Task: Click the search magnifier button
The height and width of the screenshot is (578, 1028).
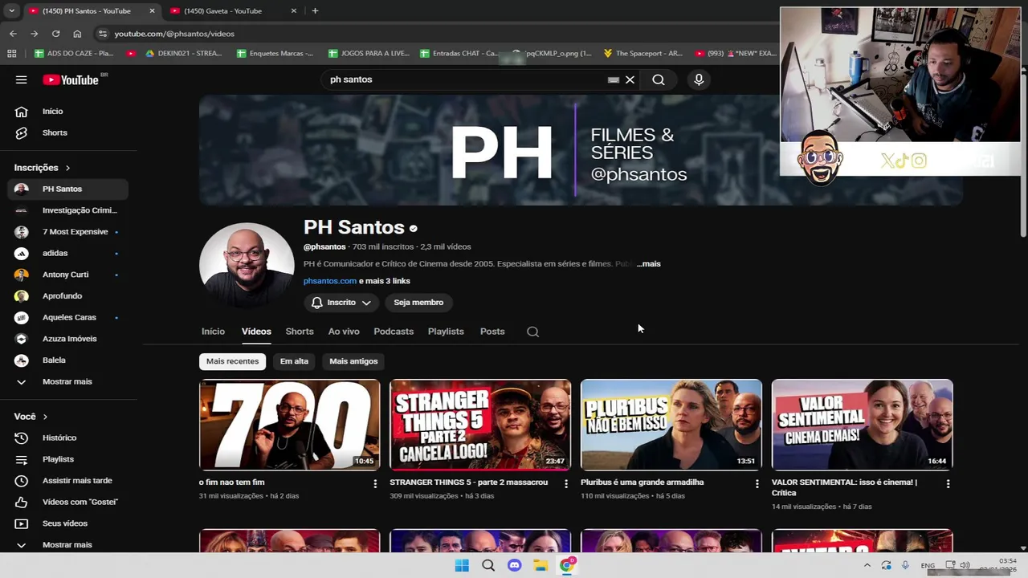Action: coord(659,79)
